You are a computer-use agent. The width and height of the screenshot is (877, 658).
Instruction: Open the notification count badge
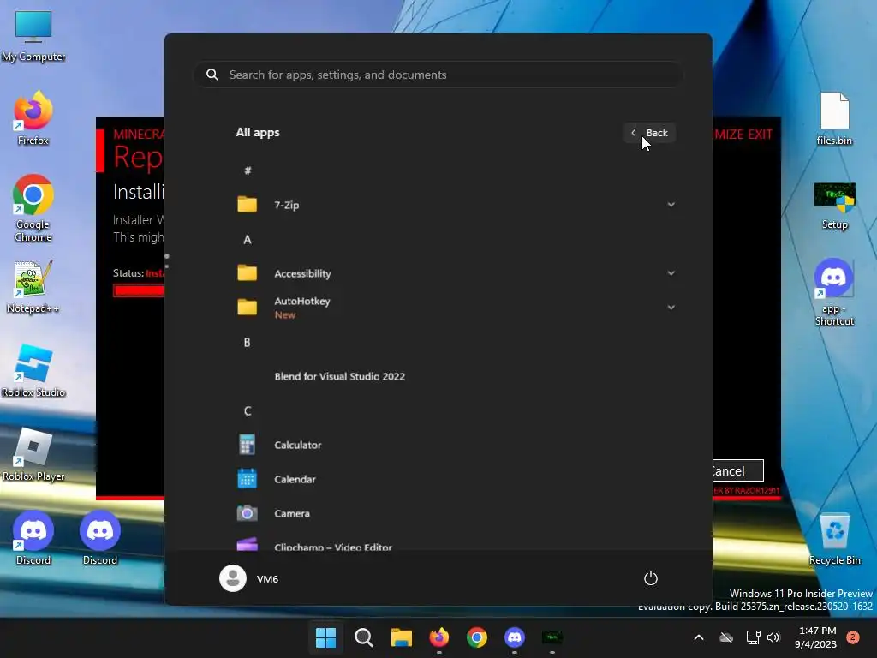pyautogui.click(x=853, y=637)
